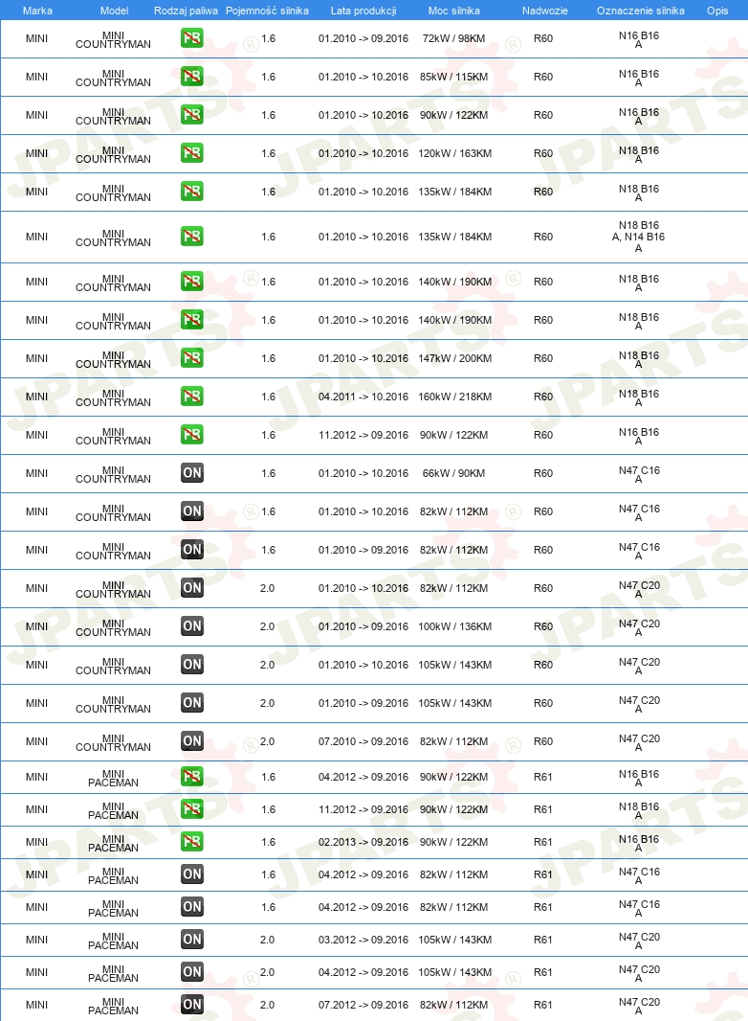This screenshot has width=748, height=1021.
Task: Select the '120kW / 163KM' power cell
Action: [454, 153]
